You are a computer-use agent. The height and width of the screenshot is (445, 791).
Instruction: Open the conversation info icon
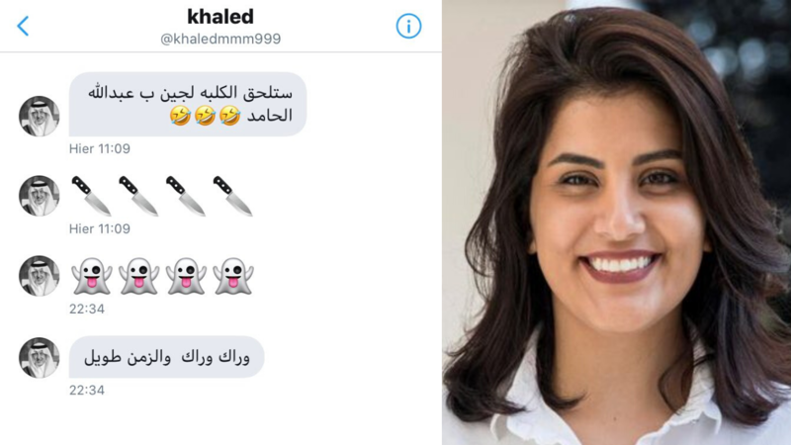[408, 26]
